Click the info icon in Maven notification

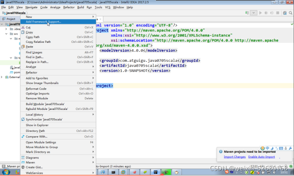[x=220, y=152]
